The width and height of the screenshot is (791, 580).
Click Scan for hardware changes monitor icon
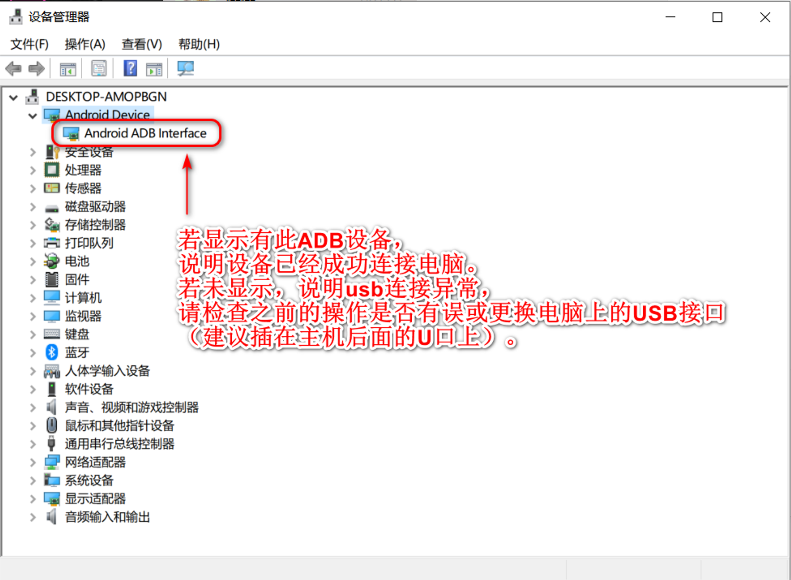tap(185, 69)
